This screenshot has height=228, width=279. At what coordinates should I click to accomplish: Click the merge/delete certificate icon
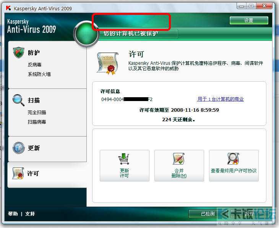pyautogui.click(x=178, y=159)
